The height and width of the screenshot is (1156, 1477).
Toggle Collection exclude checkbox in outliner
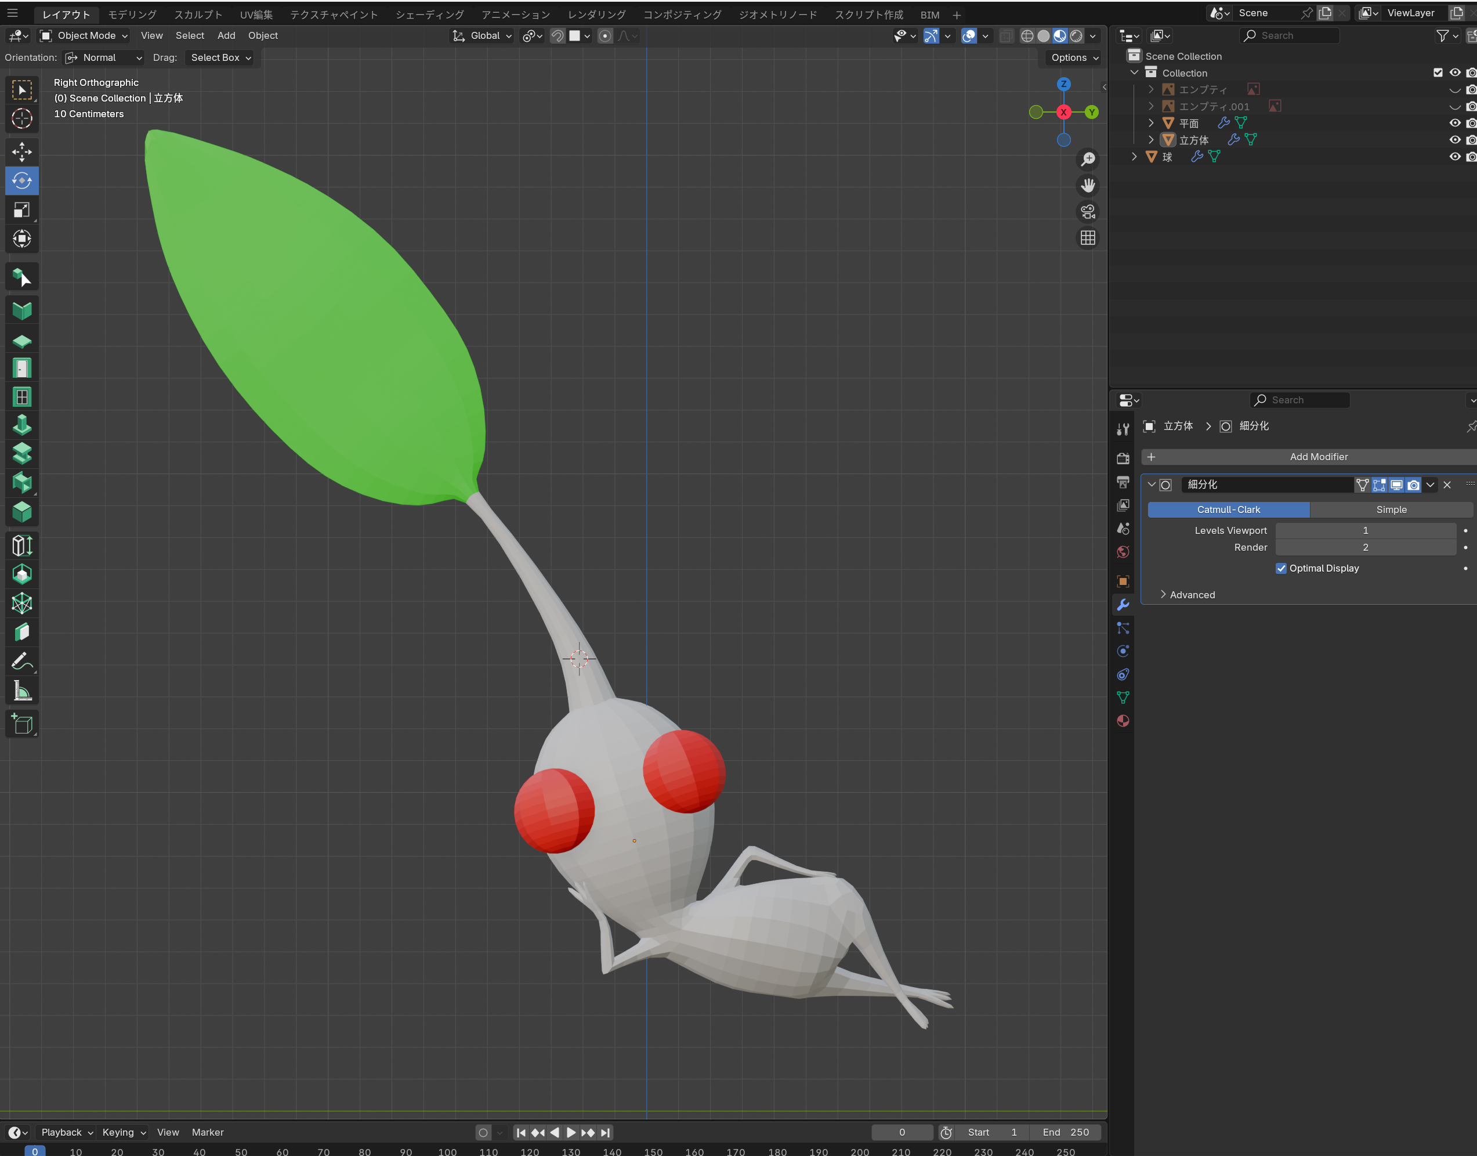pyautogui.click(x=1438, y=73)
